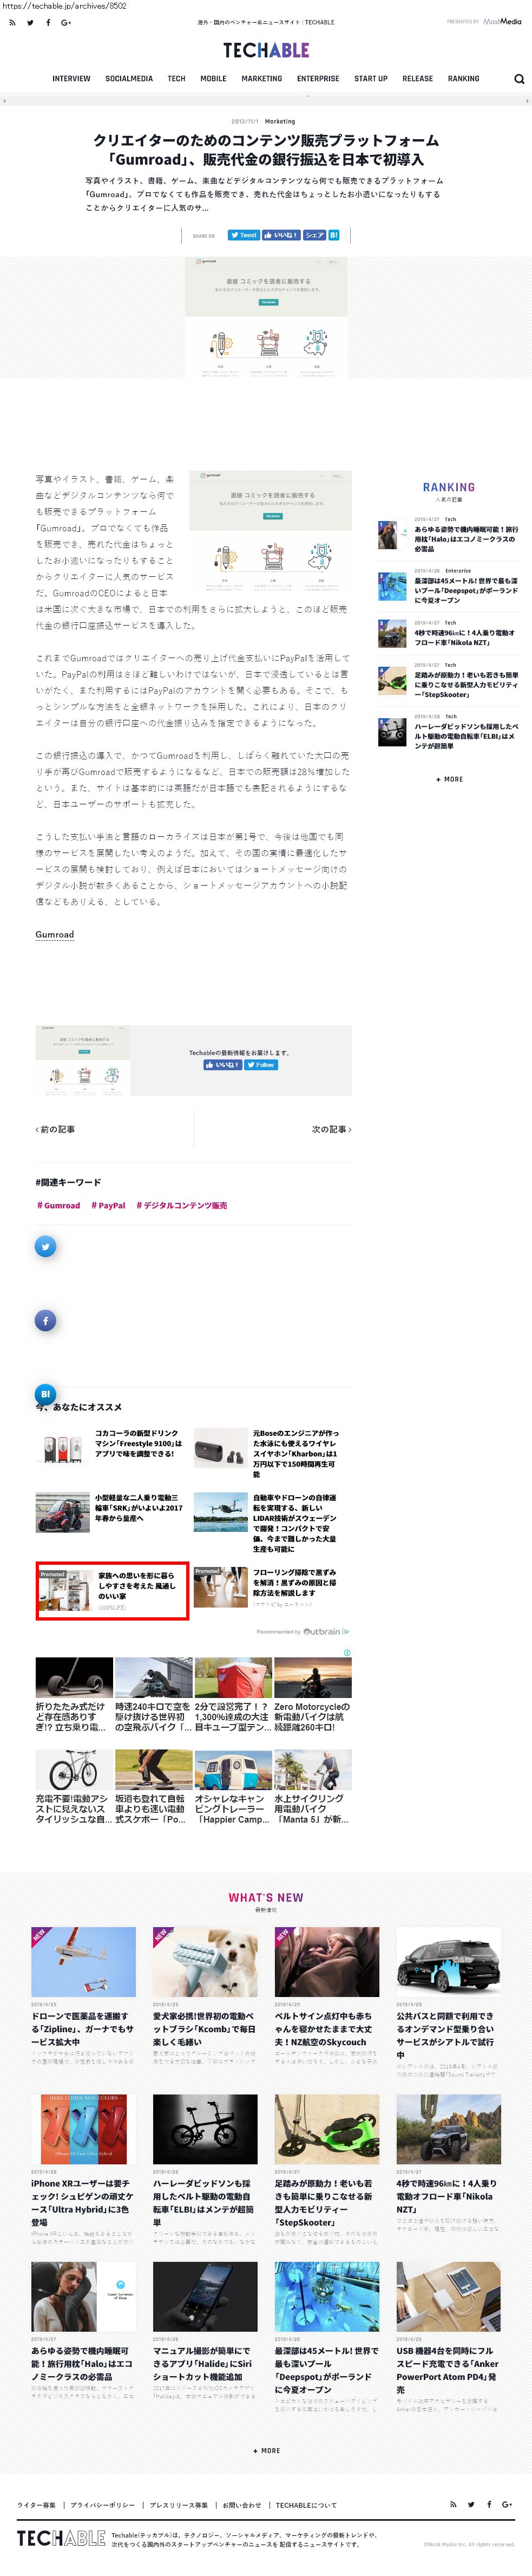Open the INTERVIEW menu item
The width and height of the screenshot is (532, 2576).
tap(71, 79)
